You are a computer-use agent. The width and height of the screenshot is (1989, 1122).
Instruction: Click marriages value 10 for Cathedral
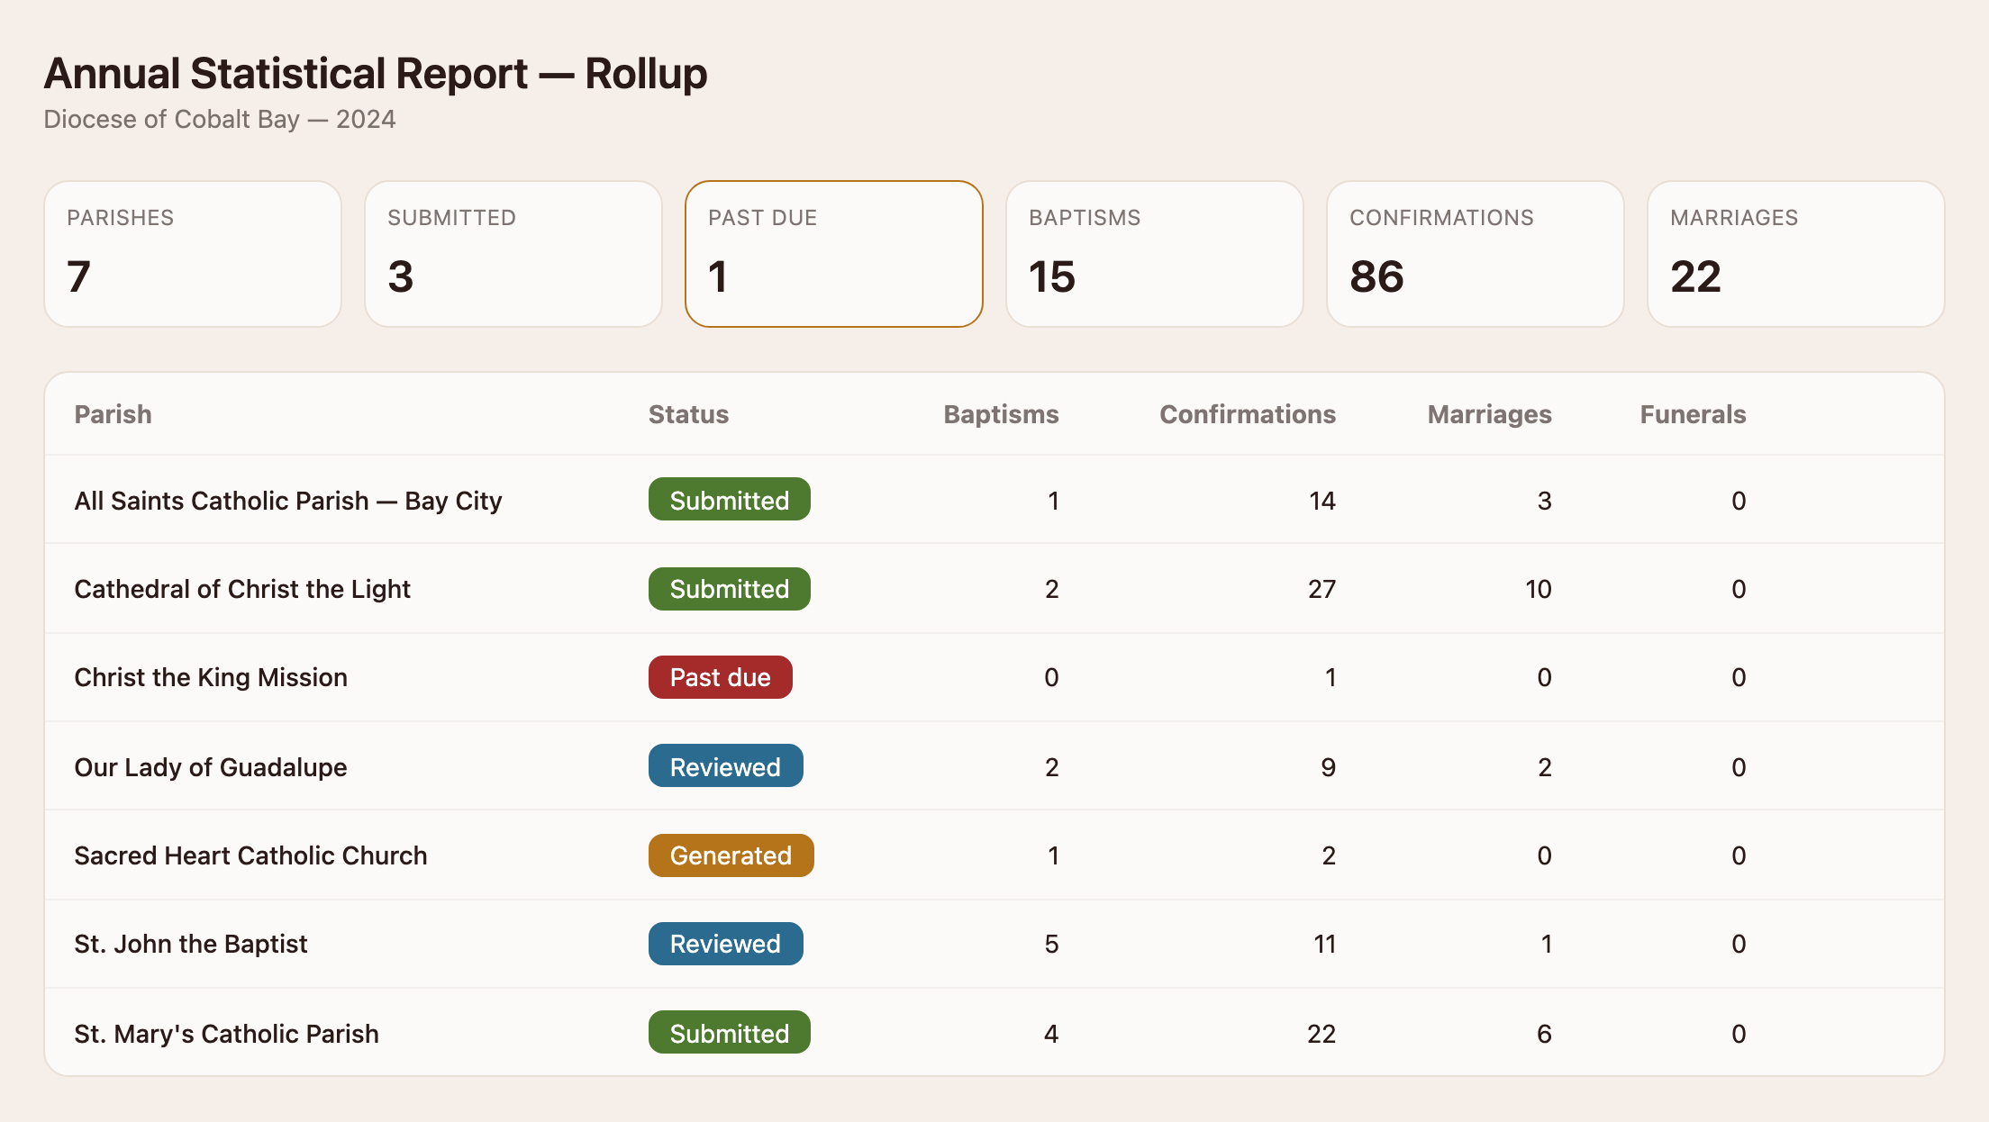[1539, 589]
